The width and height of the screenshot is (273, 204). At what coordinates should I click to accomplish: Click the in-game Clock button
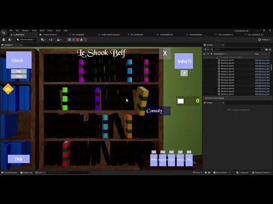pos(19,60)
